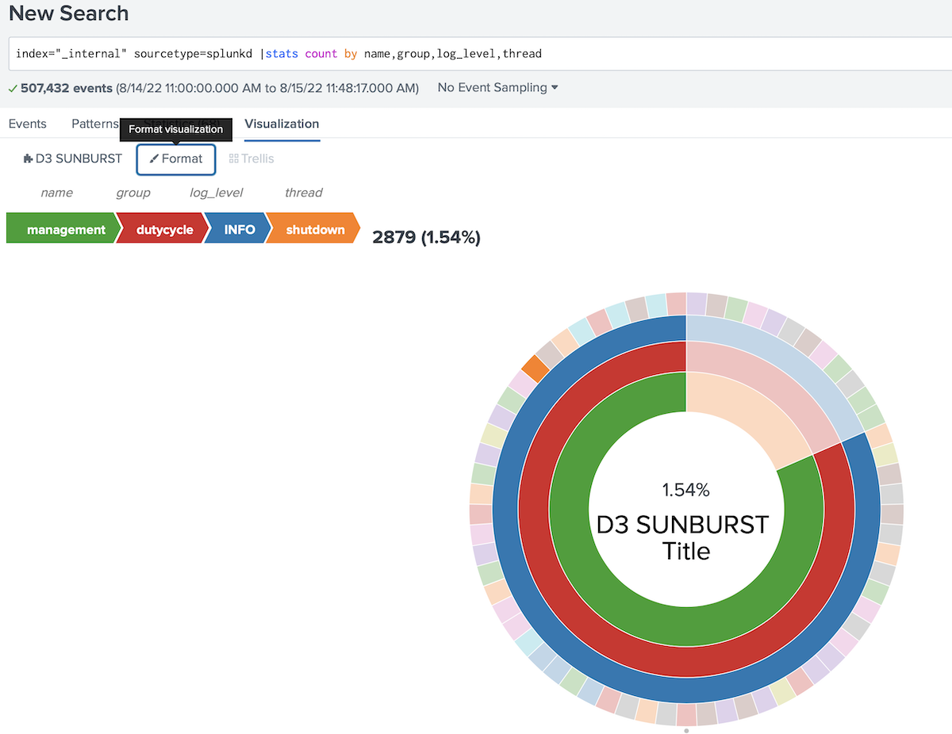952x734 pixels.
Task: Open the D3 SUNBURST visualization picker
Action: pyautogui.click(x=73, y=159)
